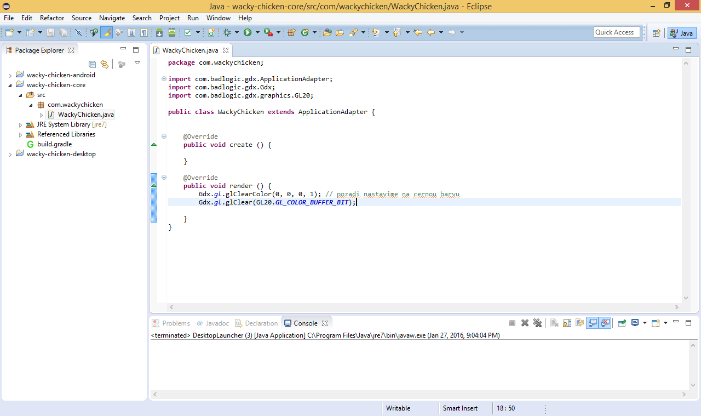
Task: Open the Run button dropdown arrow
Action: pos(257,33)
